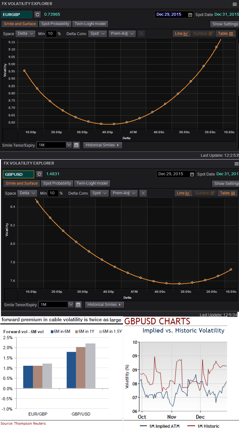Switch EURGBP panel to Table view
This screenshot has height=430, width=239.
(226, 34)
